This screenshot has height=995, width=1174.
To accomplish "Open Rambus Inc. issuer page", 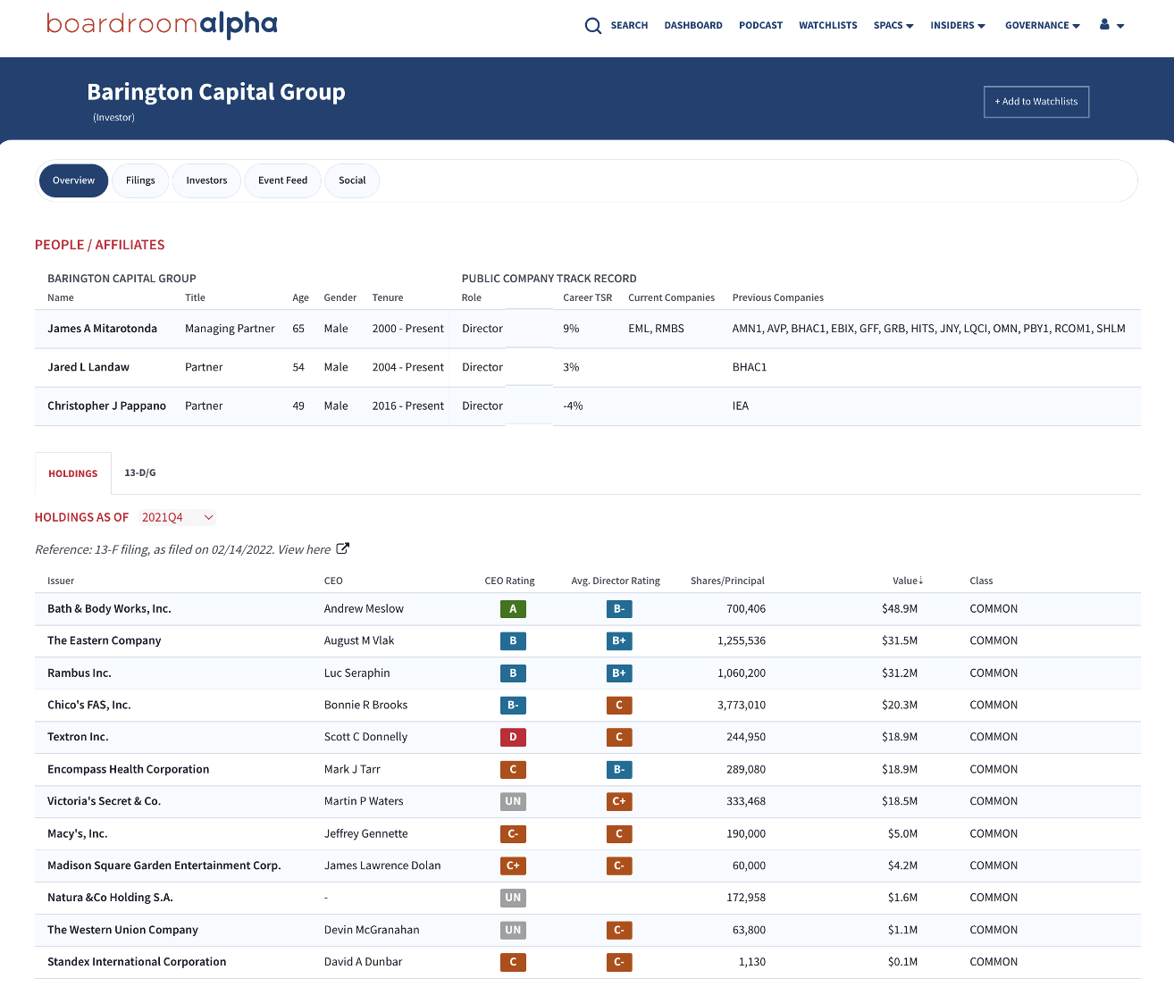I will pyautogui.click(x=80, y=673).
